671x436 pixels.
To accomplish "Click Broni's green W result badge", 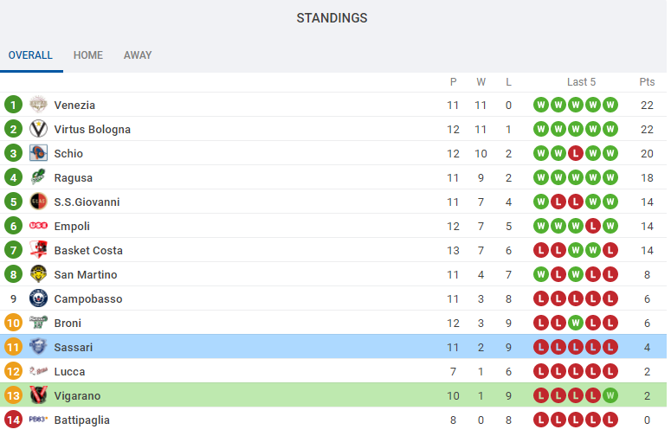I will coord(576,324).
